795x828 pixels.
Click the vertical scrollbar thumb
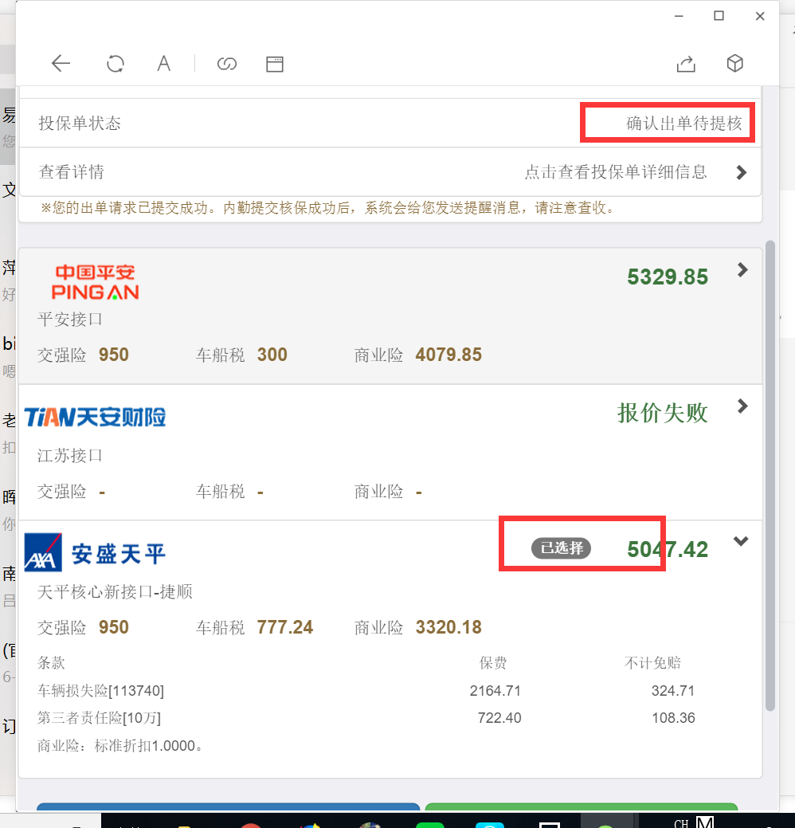[770, 475]
